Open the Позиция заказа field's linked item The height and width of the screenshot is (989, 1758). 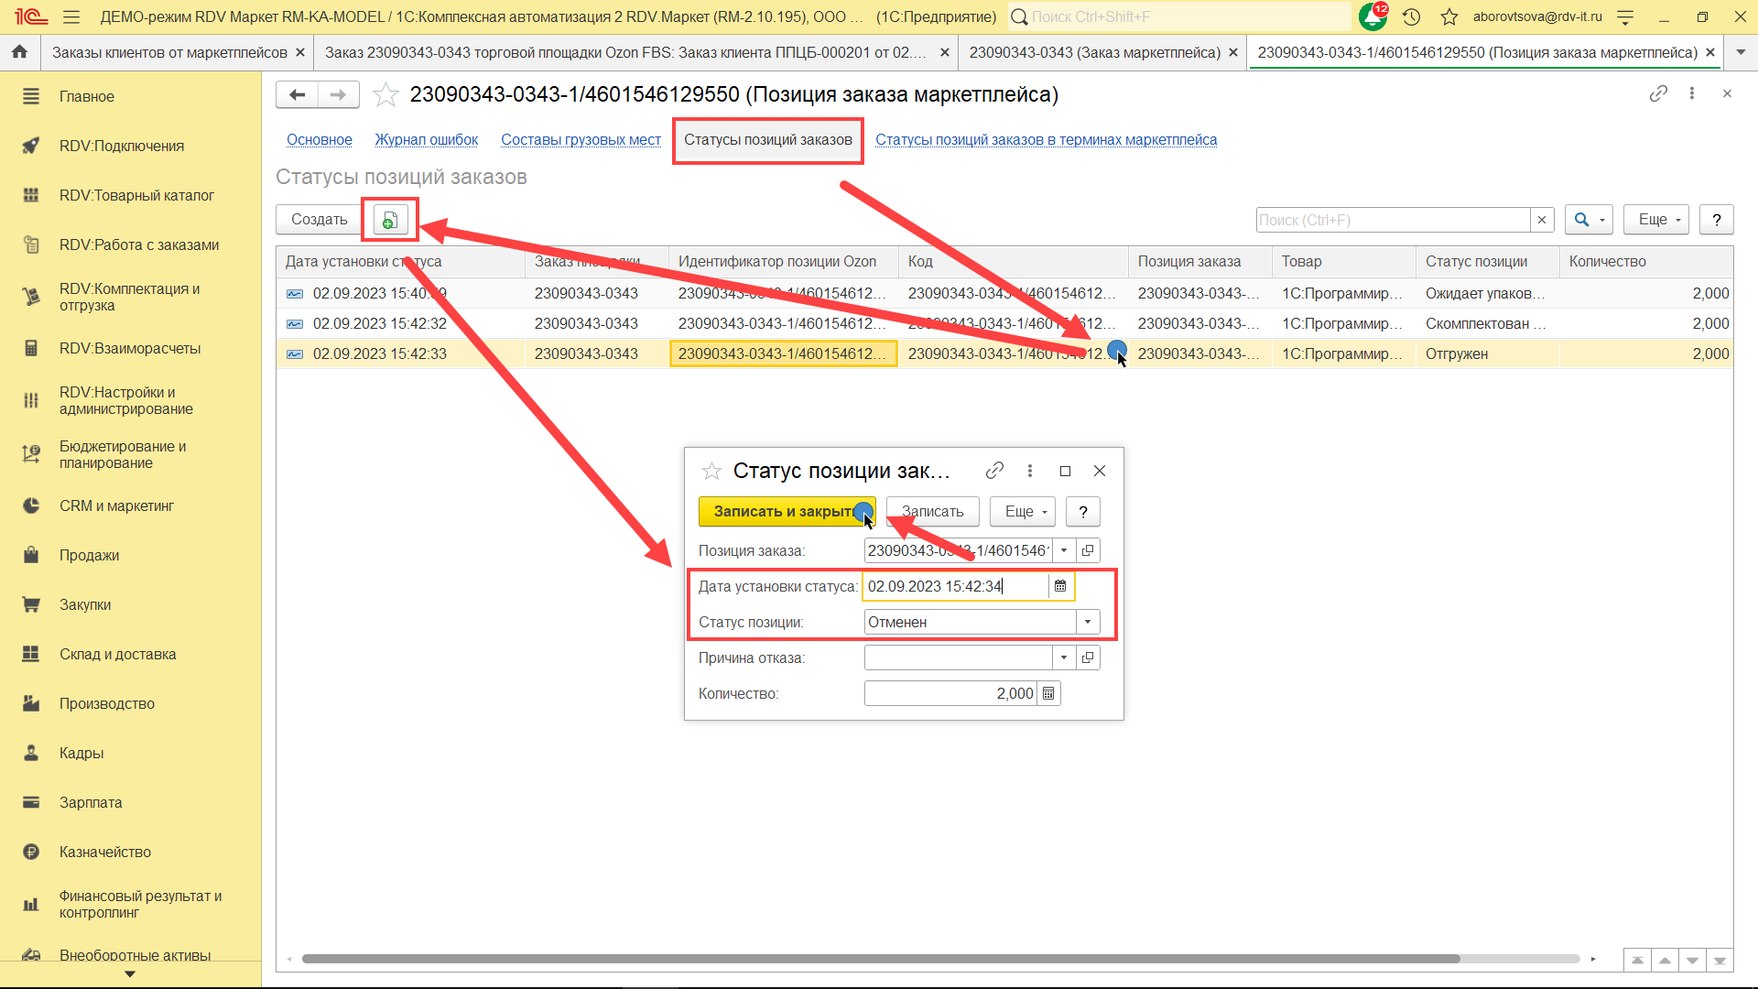1088,550
